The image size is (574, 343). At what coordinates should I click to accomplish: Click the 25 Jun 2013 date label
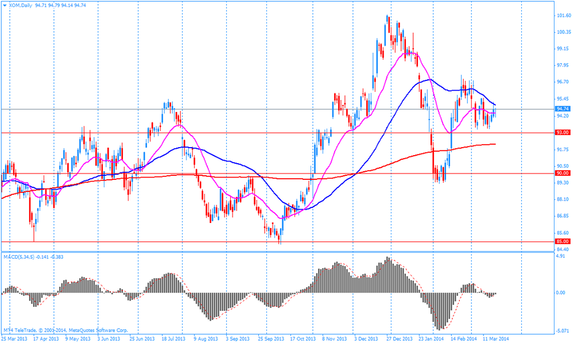click(142, 338)
